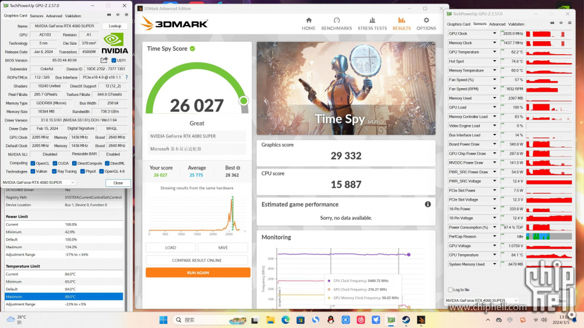Open the BENCHMARKS section in 3DMark
The width and height of the screenshot is (584, 328).
coord(336,24)
